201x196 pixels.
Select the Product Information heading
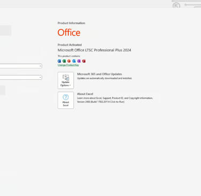71,23
